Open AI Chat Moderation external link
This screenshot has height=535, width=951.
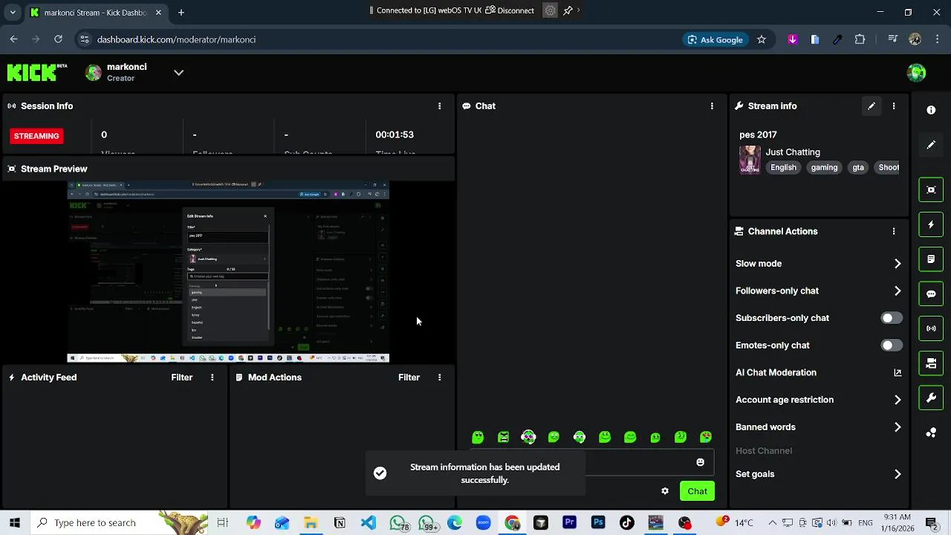point(898,373)
